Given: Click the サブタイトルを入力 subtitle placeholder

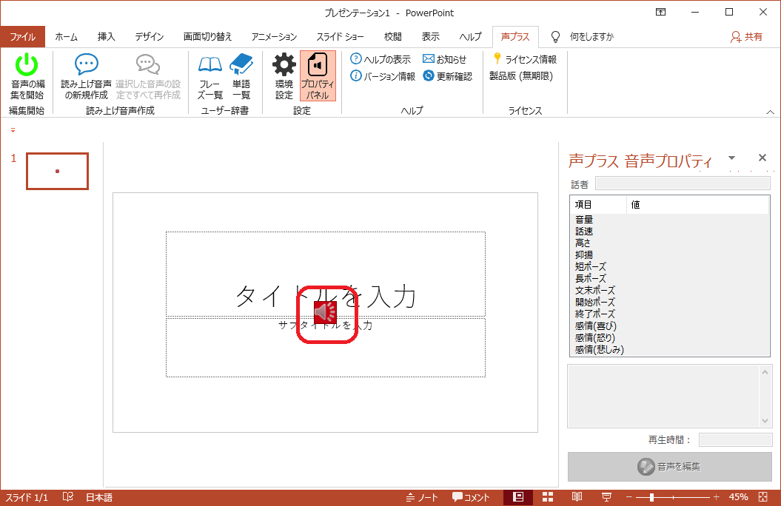Looking at the screenshot, I should click(x=326, y=347).
